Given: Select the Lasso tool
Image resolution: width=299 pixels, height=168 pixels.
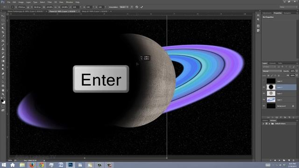Looking at the screenshot, I should click(x=3, y=24).
